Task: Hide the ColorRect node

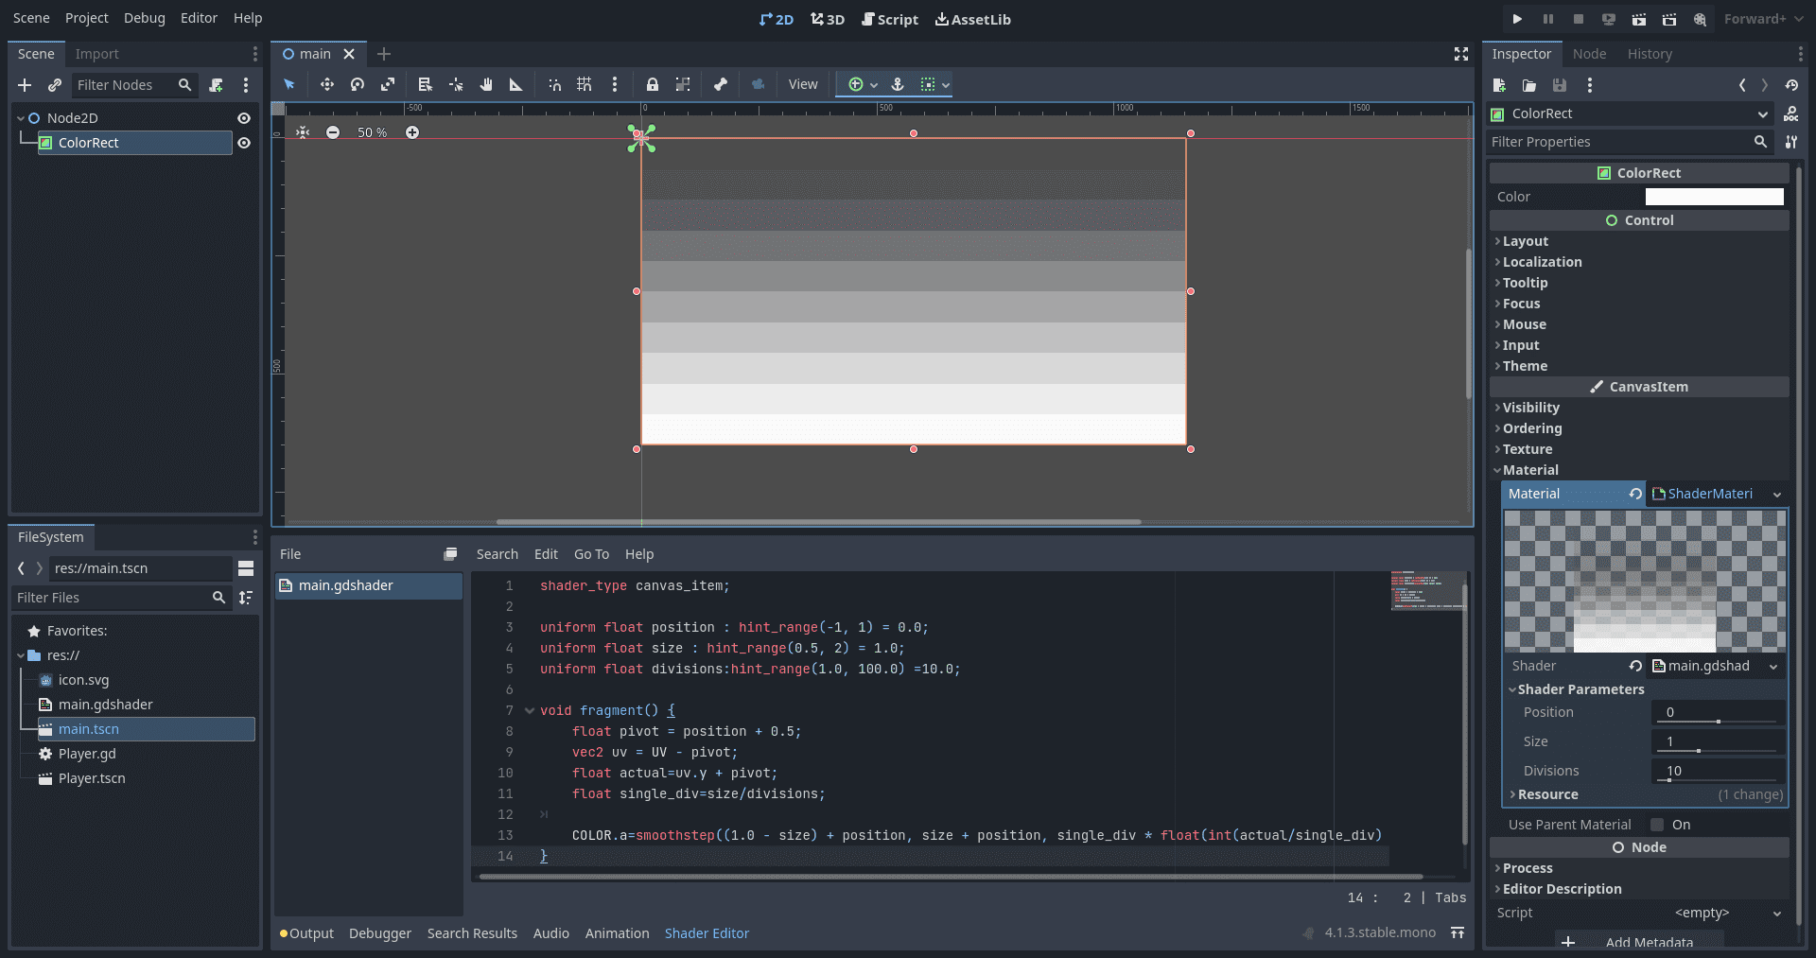Action: 244,143
